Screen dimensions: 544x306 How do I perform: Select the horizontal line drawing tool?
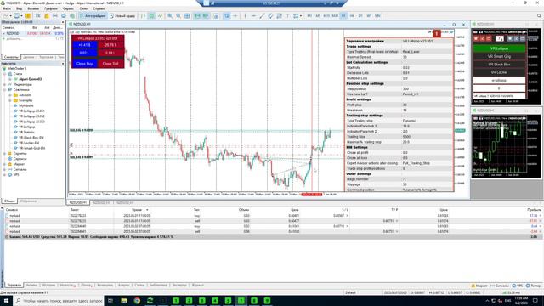253,15
